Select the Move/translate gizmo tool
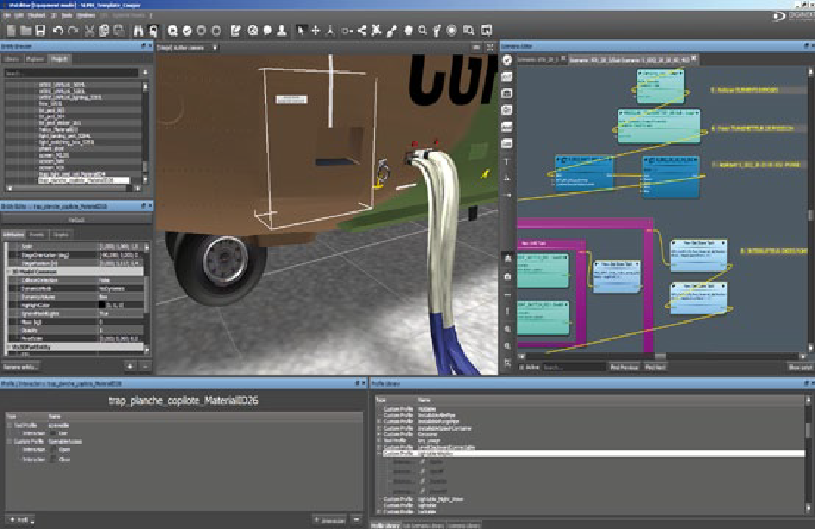815x529 pixels. point(315,30)
